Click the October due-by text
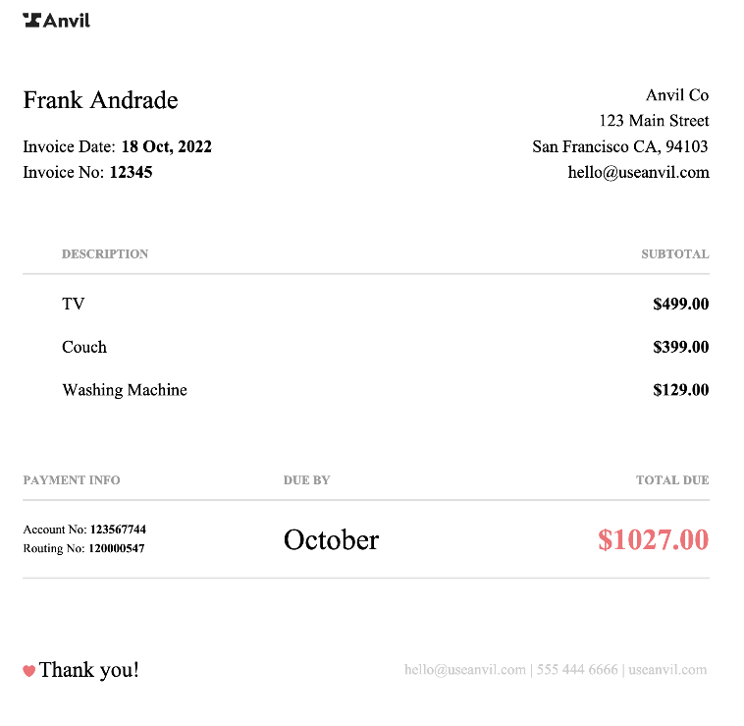This screenshot has height=726, width=744. coord(331,539)
